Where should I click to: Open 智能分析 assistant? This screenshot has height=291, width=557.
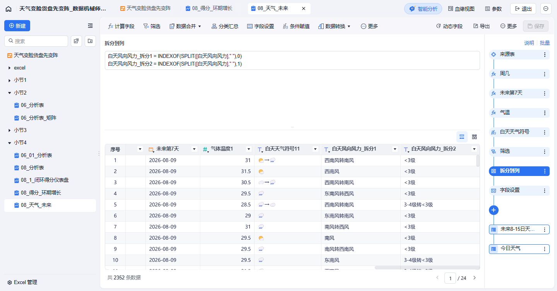(x=423, y=8)
